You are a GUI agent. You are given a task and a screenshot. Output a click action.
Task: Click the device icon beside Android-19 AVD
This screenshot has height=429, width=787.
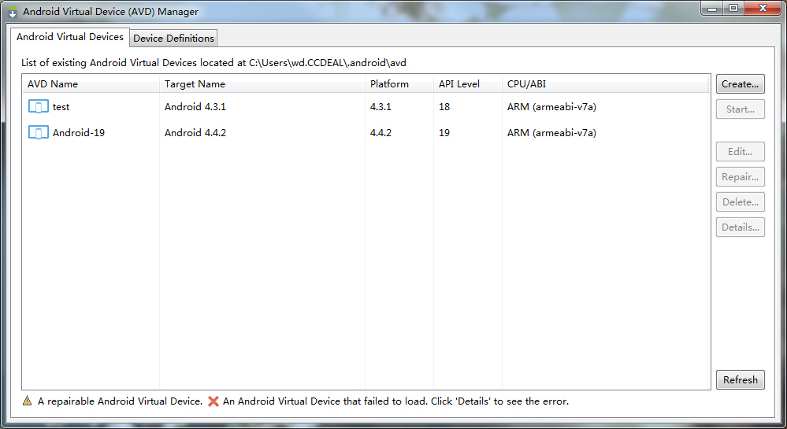point(38,132)
